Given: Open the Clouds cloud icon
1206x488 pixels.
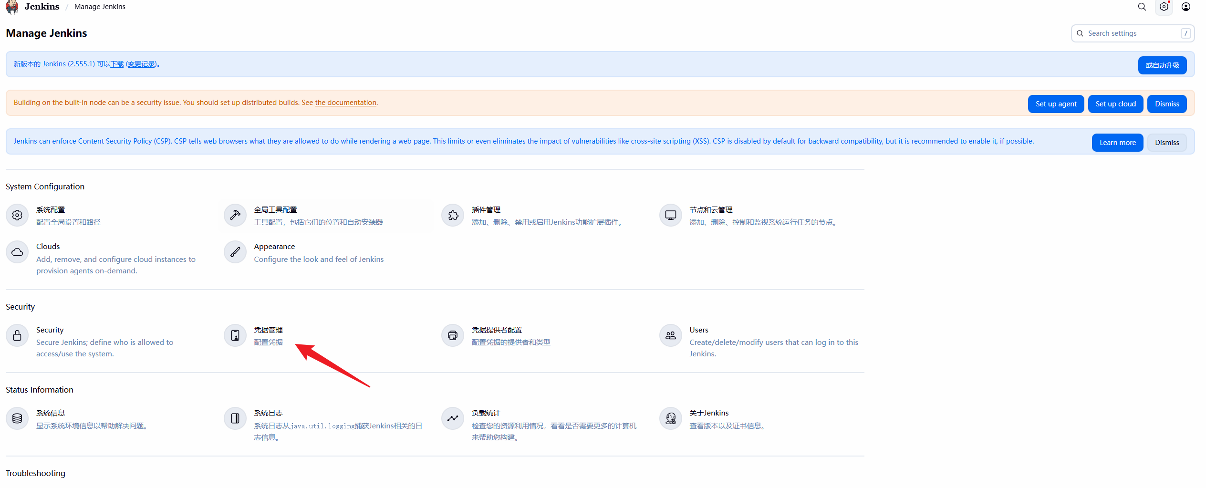Looking at the screenshot, I should pyautogui.click(x=17, y=252).
